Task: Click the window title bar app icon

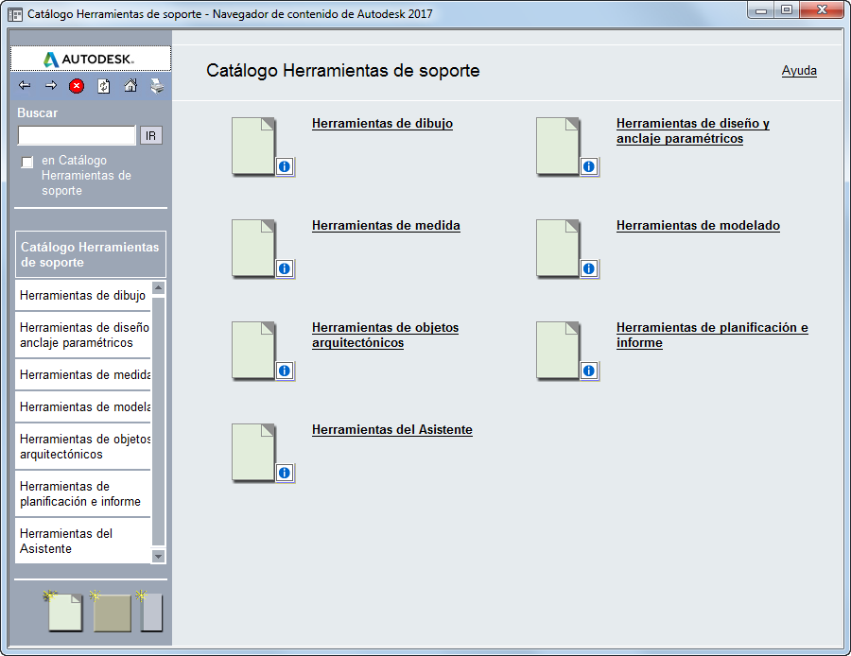Action: coord(15,14)
